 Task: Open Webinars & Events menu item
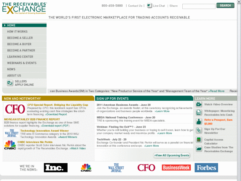click(24, 63)
